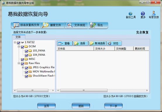Click the 状态 status button
The image size is (162, 112).
pos(114,43)
